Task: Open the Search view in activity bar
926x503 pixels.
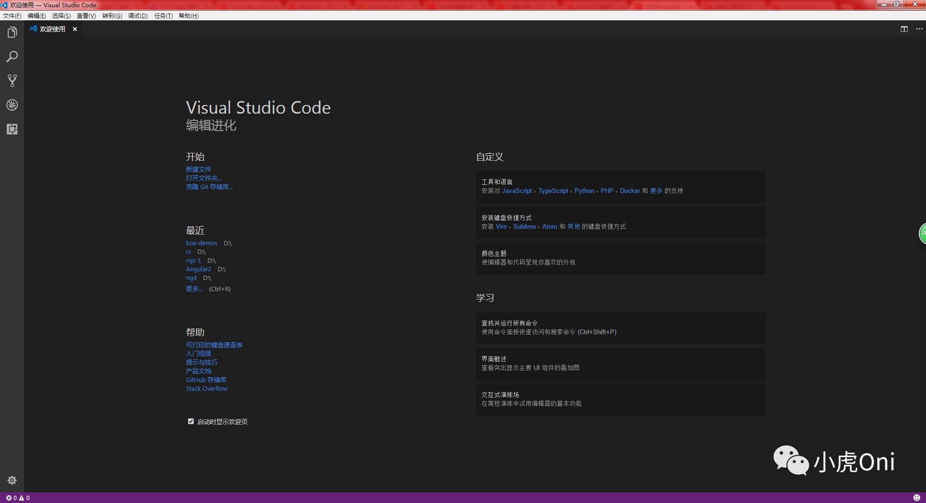Action: click(12, 57)
